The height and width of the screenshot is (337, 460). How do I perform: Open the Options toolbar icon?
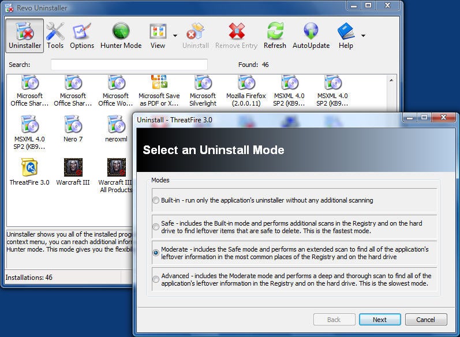82,36
